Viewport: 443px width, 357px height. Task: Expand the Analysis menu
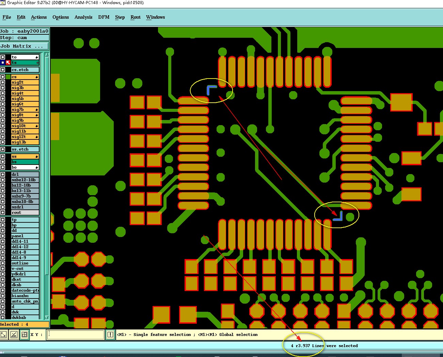(x=83, y=17)
